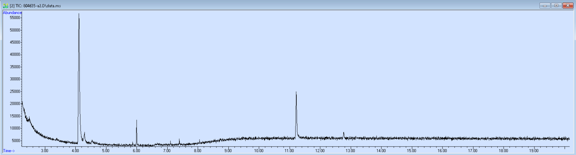
Task: Click the 6.00 time axis label
Action: coord(136,151)
